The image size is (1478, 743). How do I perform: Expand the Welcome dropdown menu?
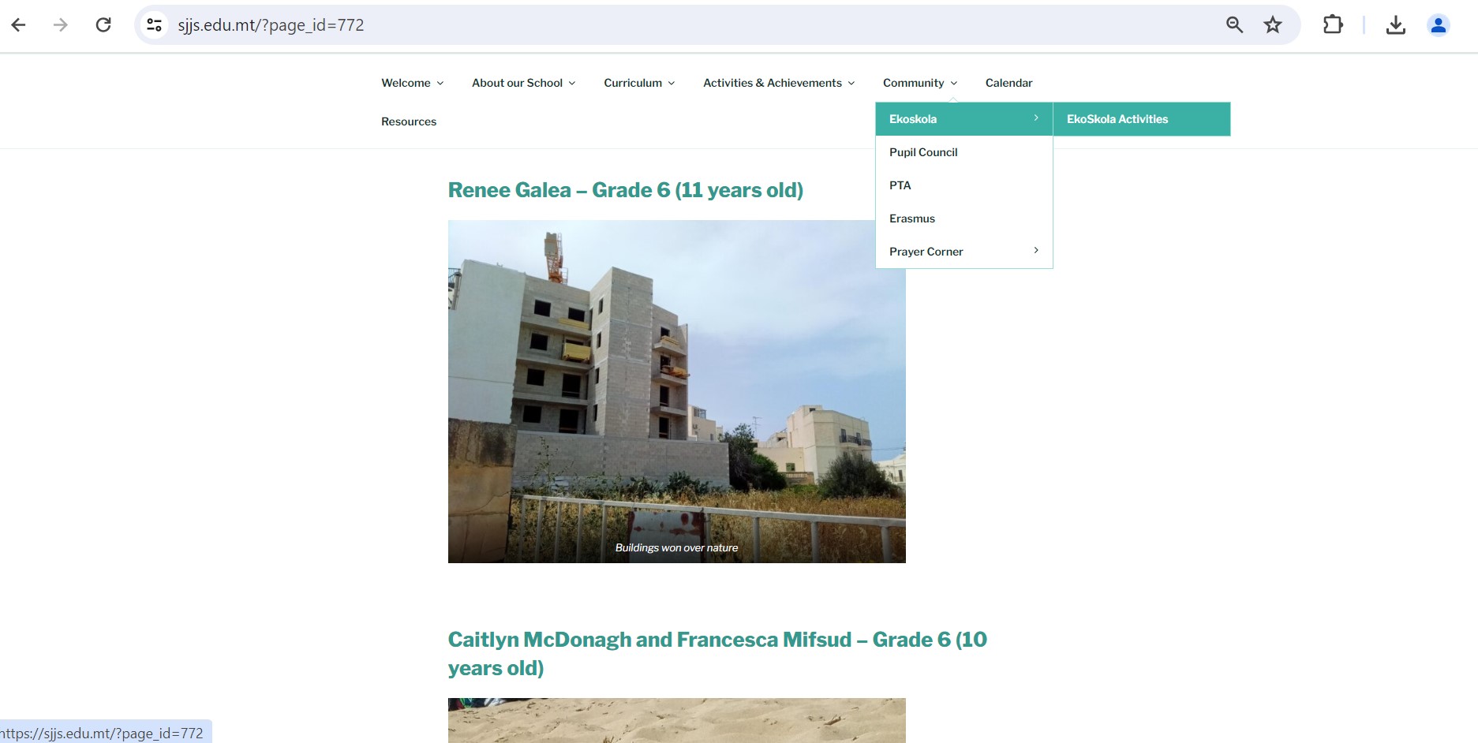pos(412,83)
